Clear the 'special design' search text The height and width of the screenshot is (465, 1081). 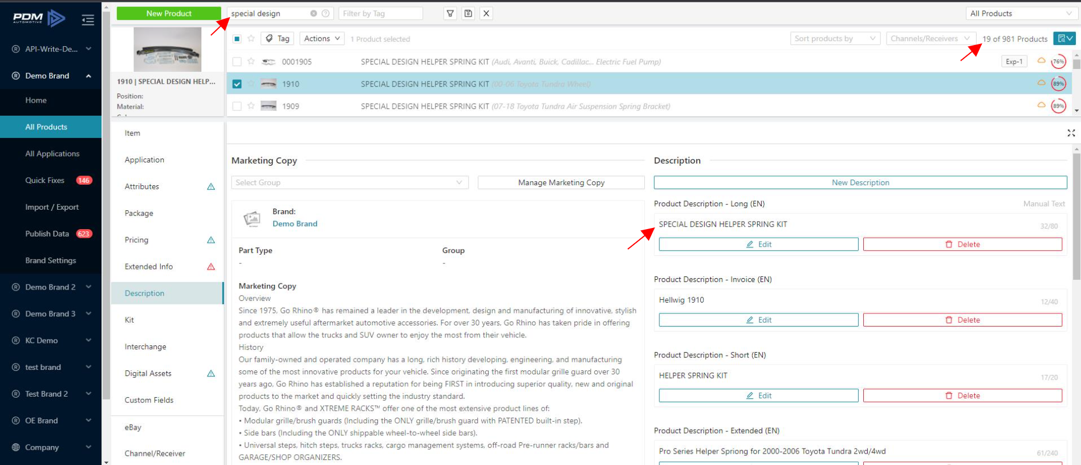tap(314, 13)
